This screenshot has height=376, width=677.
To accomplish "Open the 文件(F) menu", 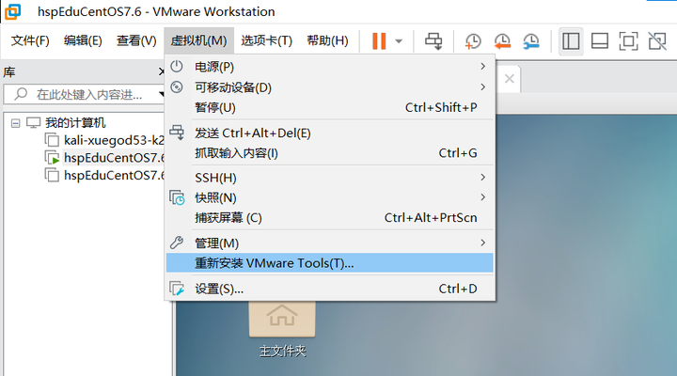I will click(x=30, y=41).
